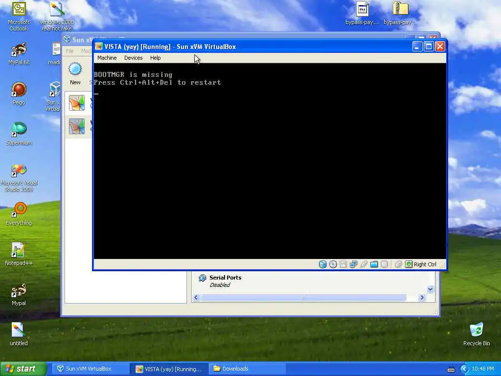Image resolution: width=501 pixels, height=376 pixels.
Task: Open the Help menu in the VM window
Action: pos(155,58)
